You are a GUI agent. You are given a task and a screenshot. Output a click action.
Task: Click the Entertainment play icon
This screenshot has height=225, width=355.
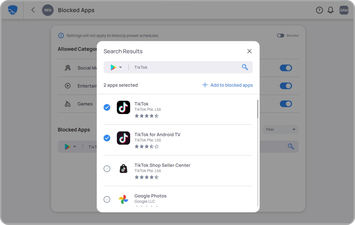click(x=68, y=86)
